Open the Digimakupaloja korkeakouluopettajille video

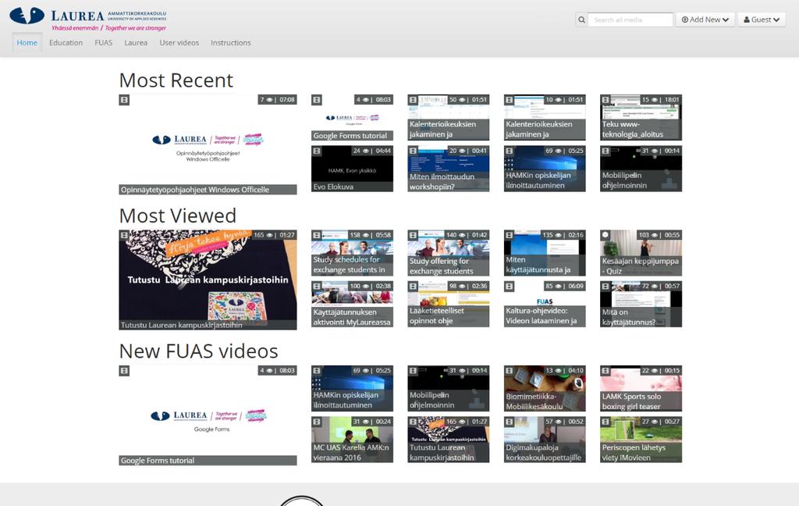[x=545, y=440]
